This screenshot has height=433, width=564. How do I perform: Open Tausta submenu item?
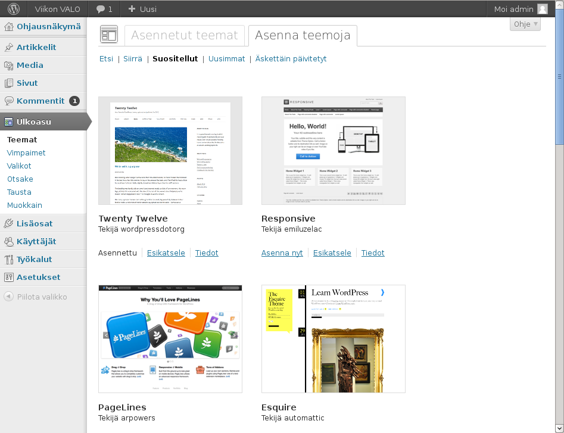click(19, 192)
